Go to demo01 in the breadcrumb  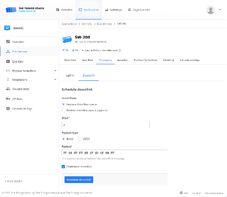87,24
